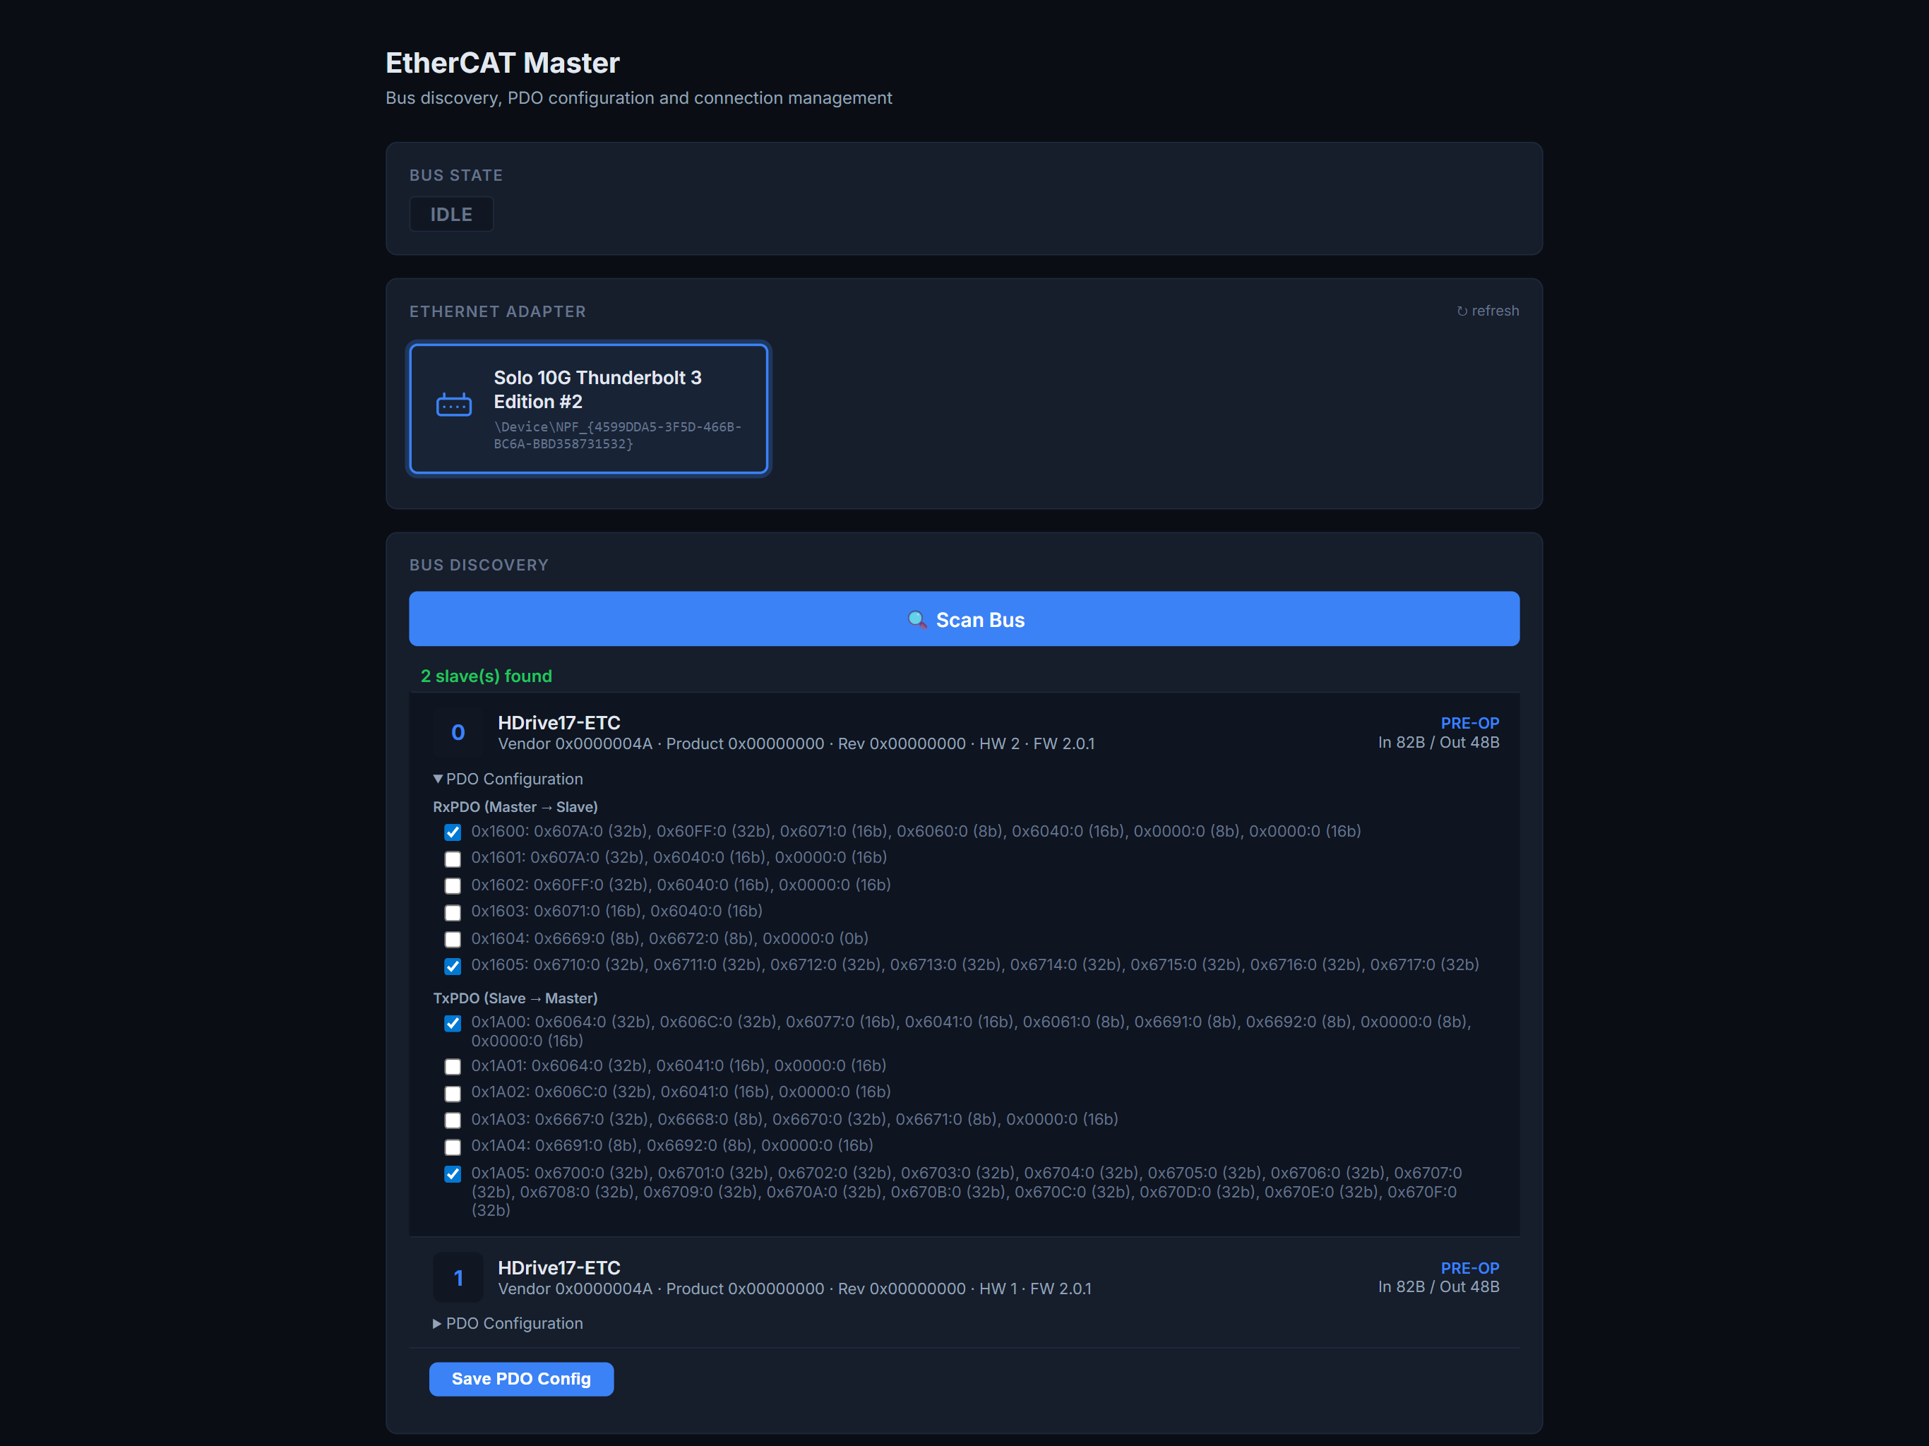Check the 0x1603 RxPDO mapping
This screenshot has height=1446, width=1929.
pyautogui.click(x=452, y=912)
